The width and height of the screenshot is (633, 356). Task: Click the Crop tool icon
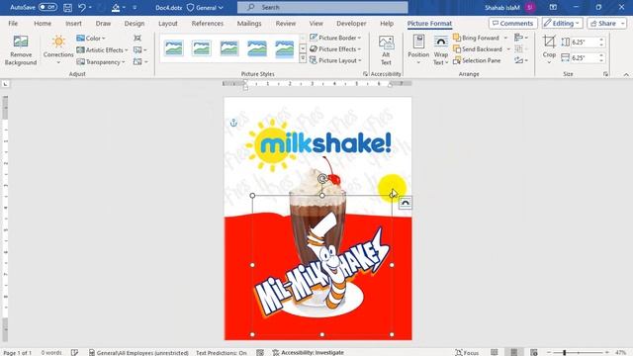(549, 42)
